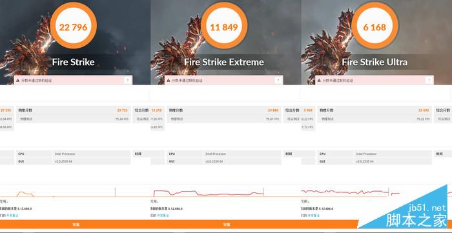Click the orange 安装 button under Fire Strike Extreme
Screen dimensions: 452x233
pyautogui.click(x=226, y=225)
